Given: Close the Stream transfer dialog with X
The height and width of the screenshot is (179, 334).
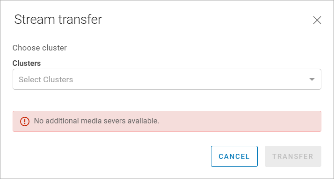Looking at the screenshot, I should point(317,20).
